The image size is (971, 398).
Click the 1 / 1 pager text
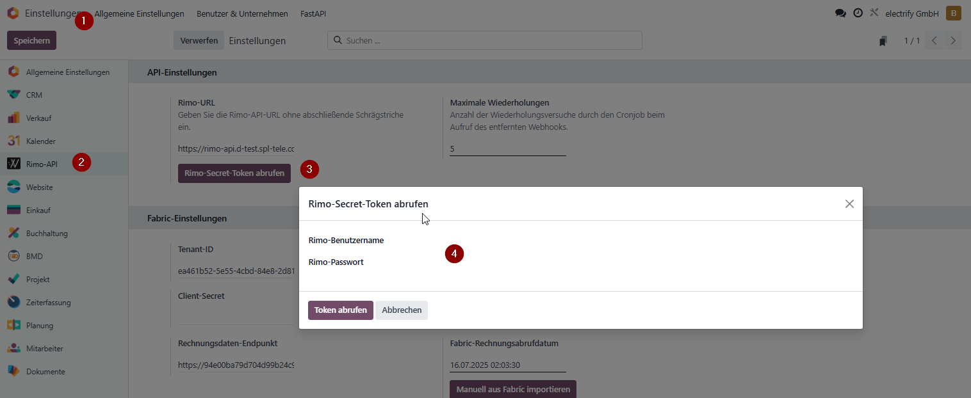point(912,41)
